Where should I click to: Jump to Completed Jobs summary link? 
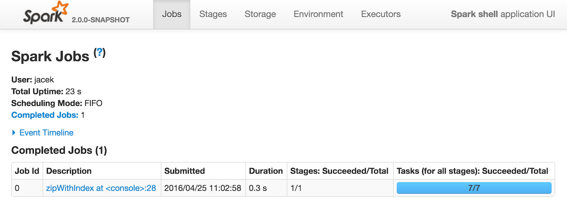pyautogui.click(x=45, y=115)
